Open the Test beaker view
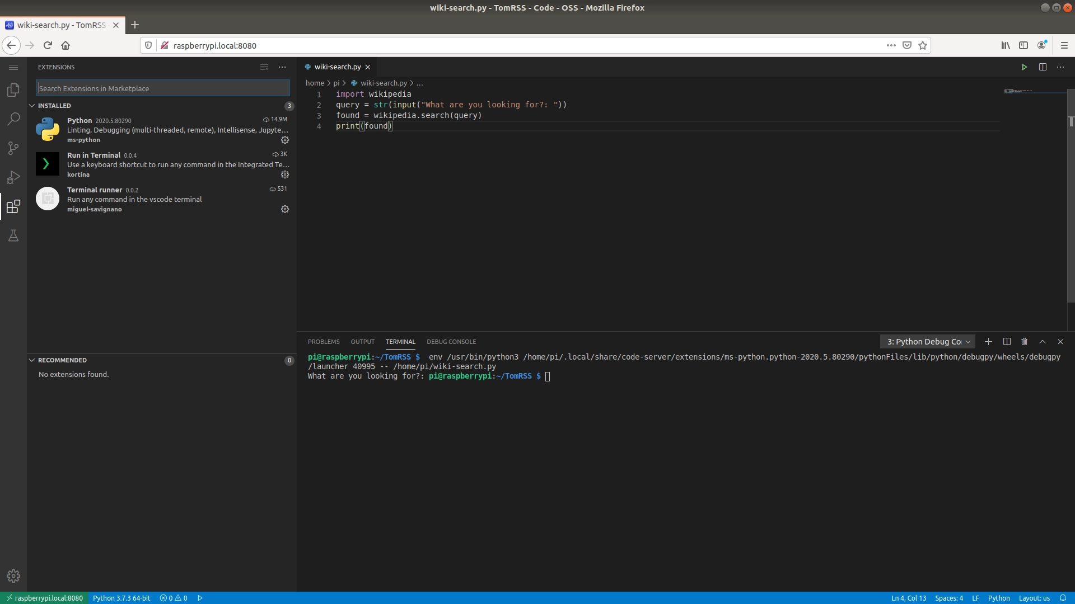This screenshot has width=1075, height=604. point(13,235)
